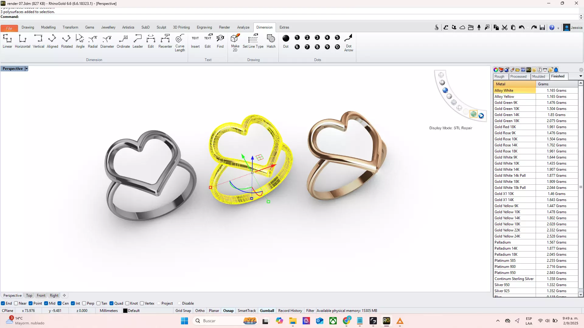584x328 pixels.
Task: Select the Angle dimension tool
Action: pyautogui.click(x=80, y=41)
